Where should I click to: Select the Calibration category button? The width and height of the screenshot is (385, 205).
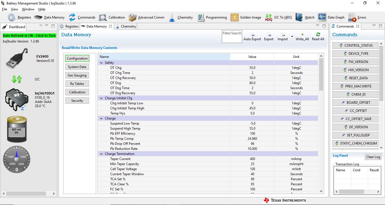click(77, 92)
